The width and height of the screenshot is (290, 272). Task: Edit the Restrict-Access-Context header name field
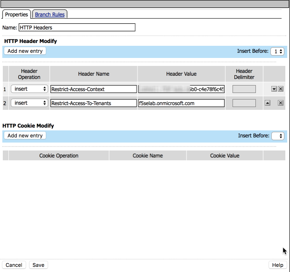tap(94, 89)
